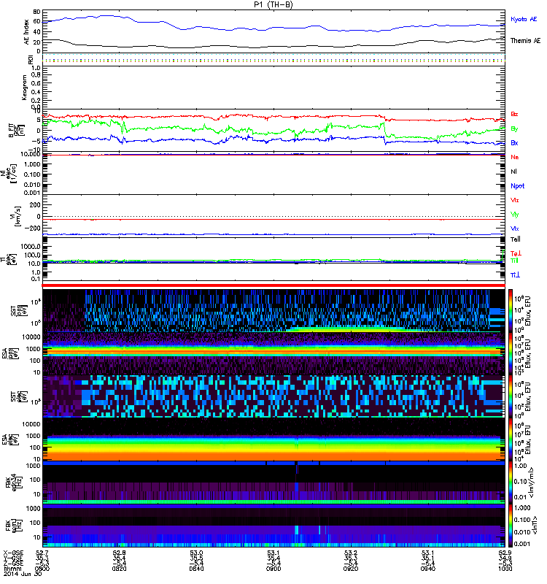The width and height of the screenshot is (547, 584).
Task: Pick the blue "Npot" legend label
Action: click(517, 186)
